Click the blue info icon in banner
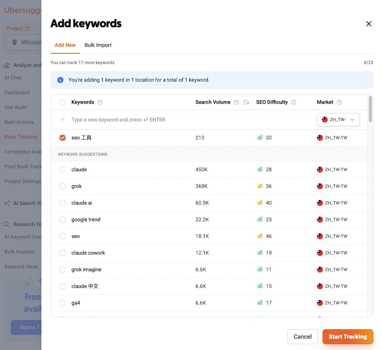The width and height of the screenshot is (382, 350). click(60, 80)
